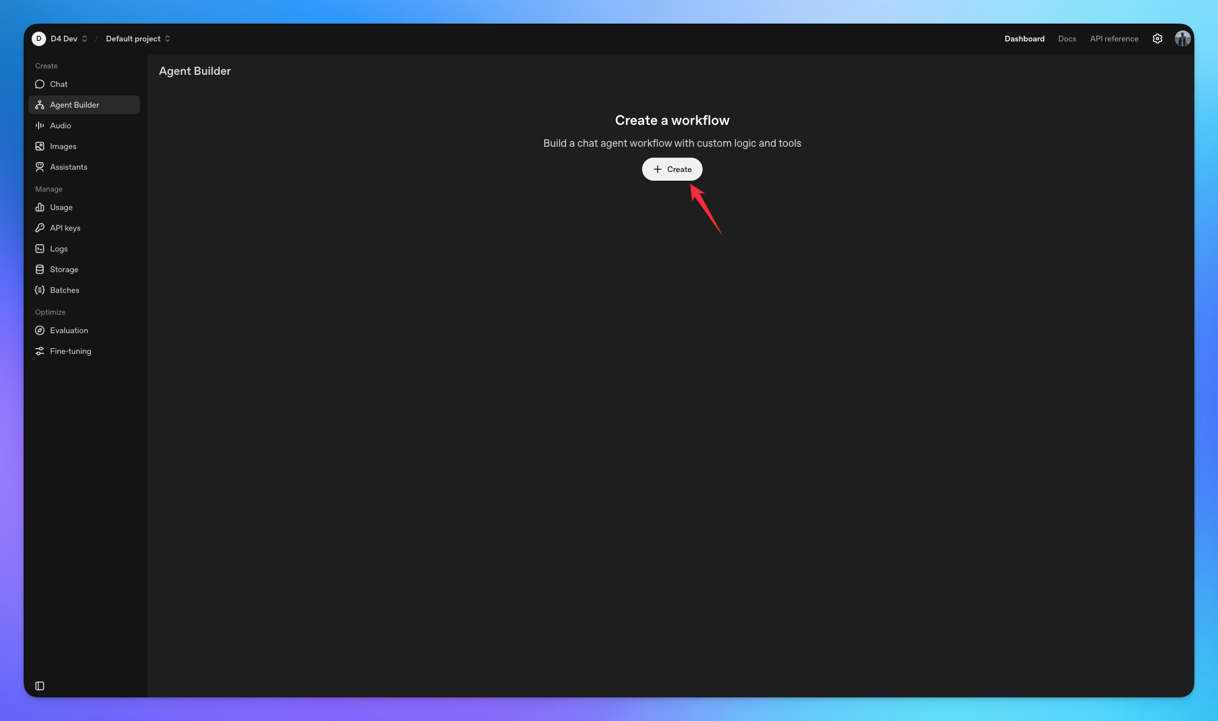Screen dimensions: 1218x721
Task: Open the Docs tab
Action: pos(1067,39)
